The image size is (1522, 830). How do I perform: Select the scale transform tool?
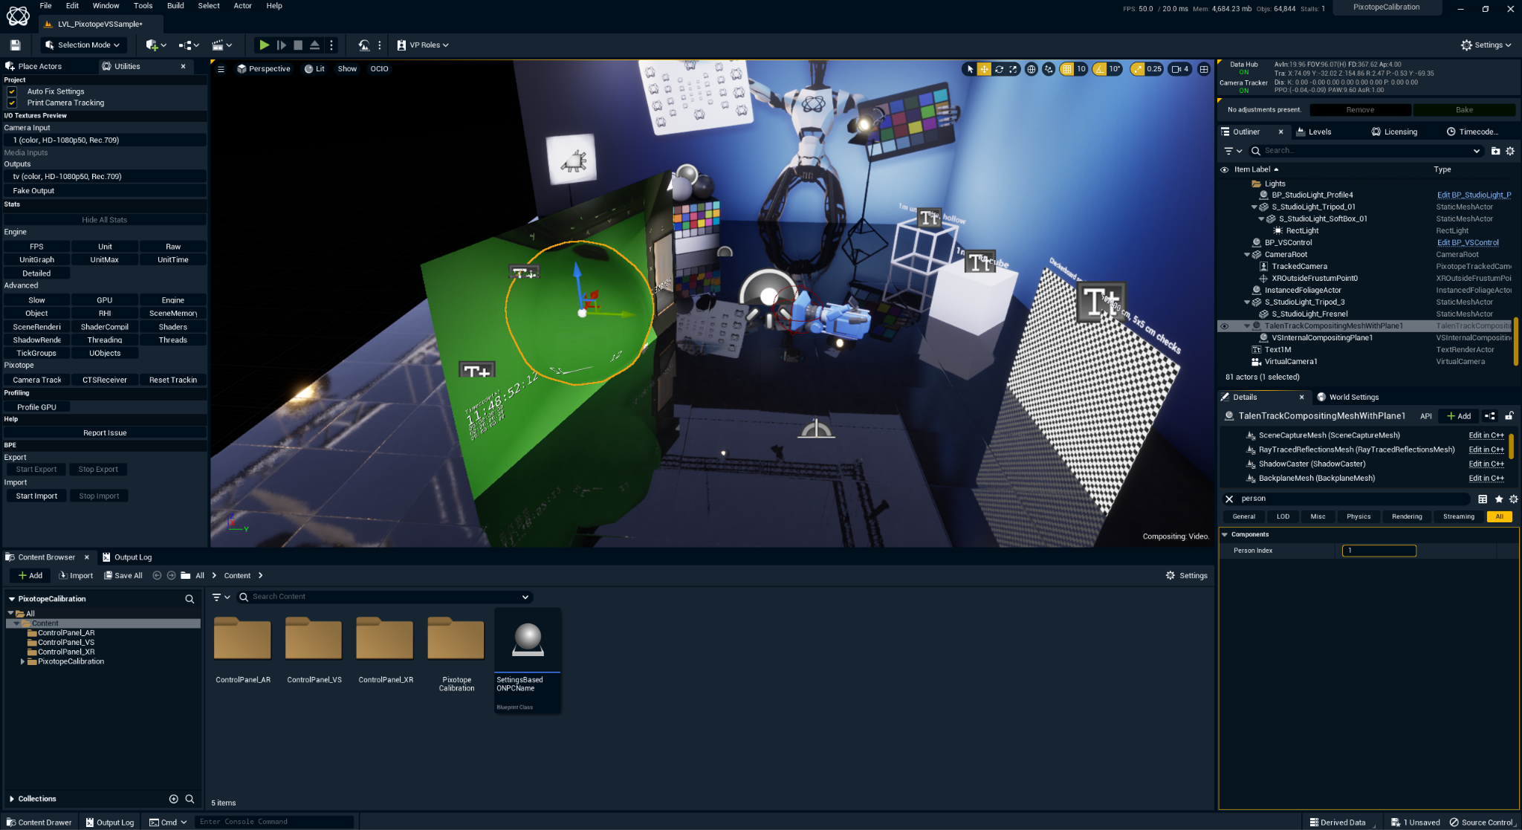coord(1013,69)
